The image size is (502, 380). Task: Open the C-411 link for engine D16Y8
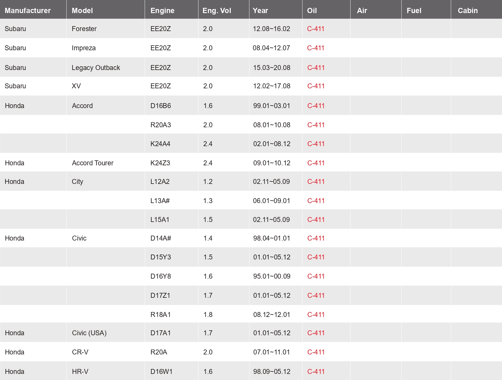[x=316, y=276]
